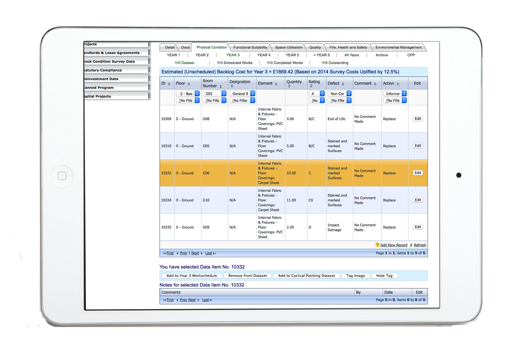Sort by Rating column arrows
Screen dimensions: 518x353
(311, 86)
